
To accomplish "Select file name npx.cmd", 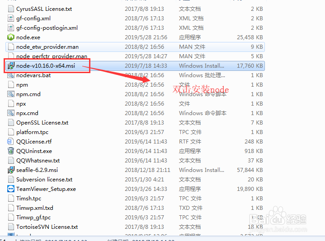I will [x=28, y=113].
